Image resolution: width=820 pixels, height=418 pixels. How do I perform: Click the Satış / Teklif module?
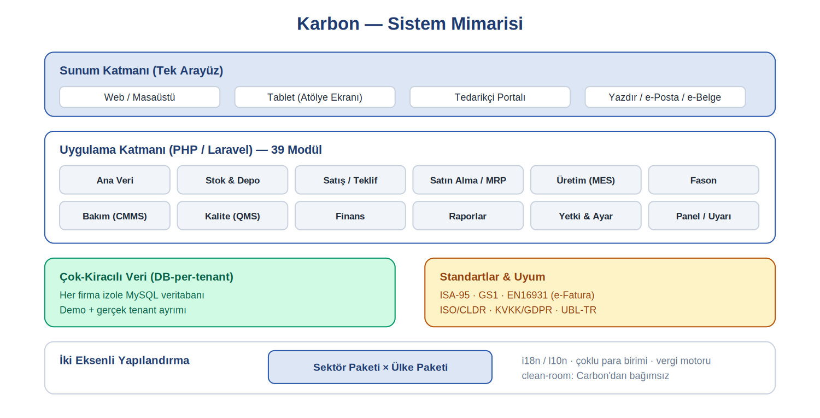click(x=350, y=180)
